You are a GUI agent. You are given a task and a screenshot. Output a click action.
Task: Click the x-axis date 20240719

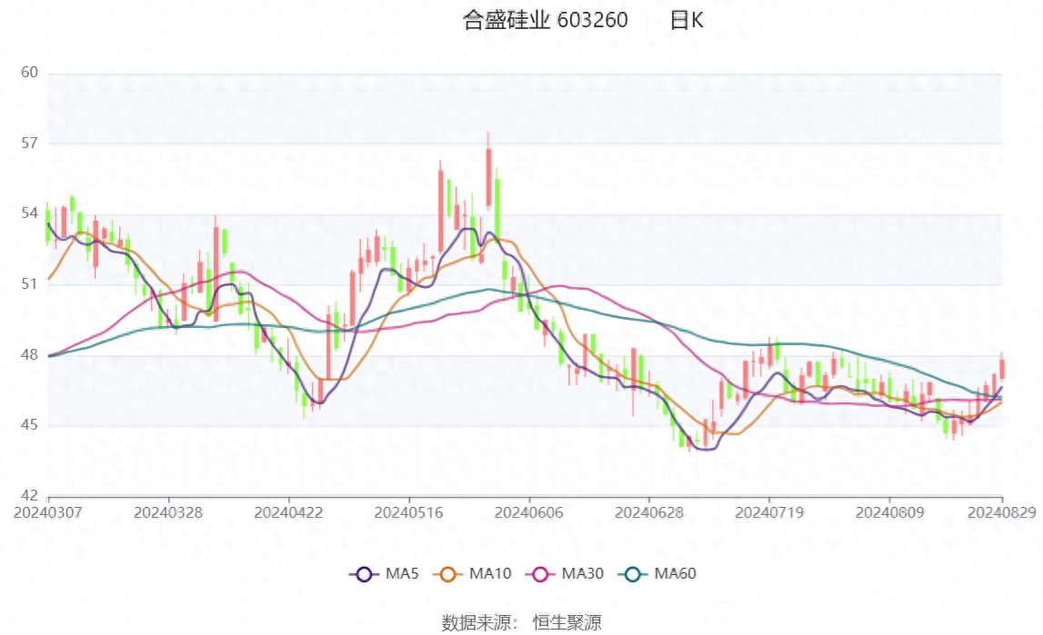pyautogui.click(x=769, y=512)
